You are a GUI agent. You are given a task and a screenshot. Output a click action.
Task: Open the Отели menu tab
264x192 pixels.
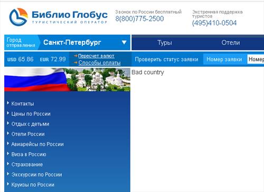pyautogui.click(x=231, y=43)
